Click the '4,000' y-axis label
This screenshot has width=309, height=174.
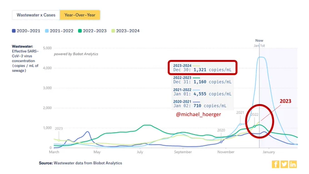pyautogui.click(x=47, y=68)
